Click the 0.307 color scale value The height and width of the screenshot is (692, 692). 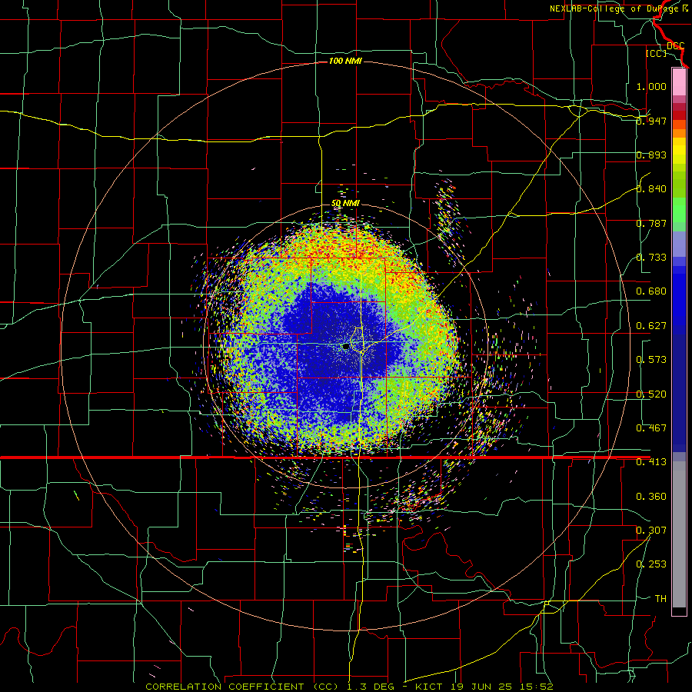[x=651, y=531]
